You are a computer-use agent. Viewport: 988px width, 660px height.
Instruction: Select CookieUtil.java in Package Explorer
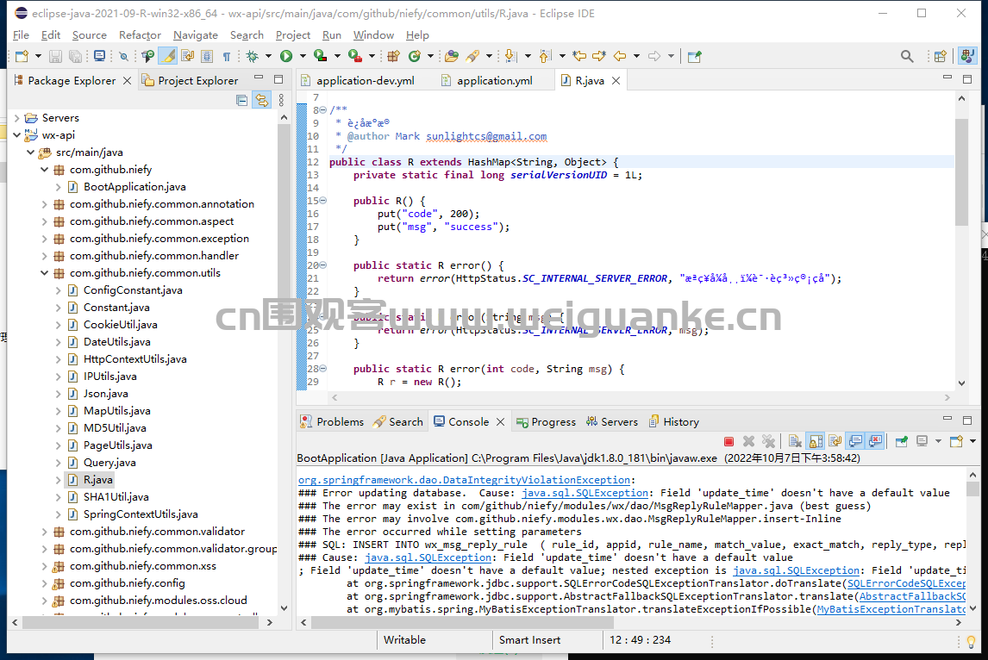click(x=121, y=324)
